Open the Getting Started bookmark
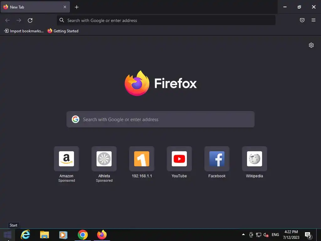This screenshot has width=321, height=241. [x=63, y=31]
